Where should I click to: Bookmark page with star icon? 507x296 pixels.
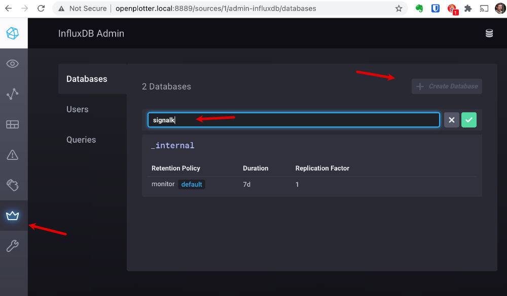399,9
